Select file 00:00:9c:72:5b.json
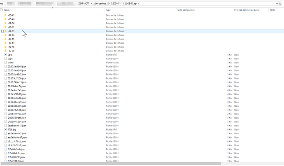The width and height of the screenshot is (284, 166). (17, 79)
